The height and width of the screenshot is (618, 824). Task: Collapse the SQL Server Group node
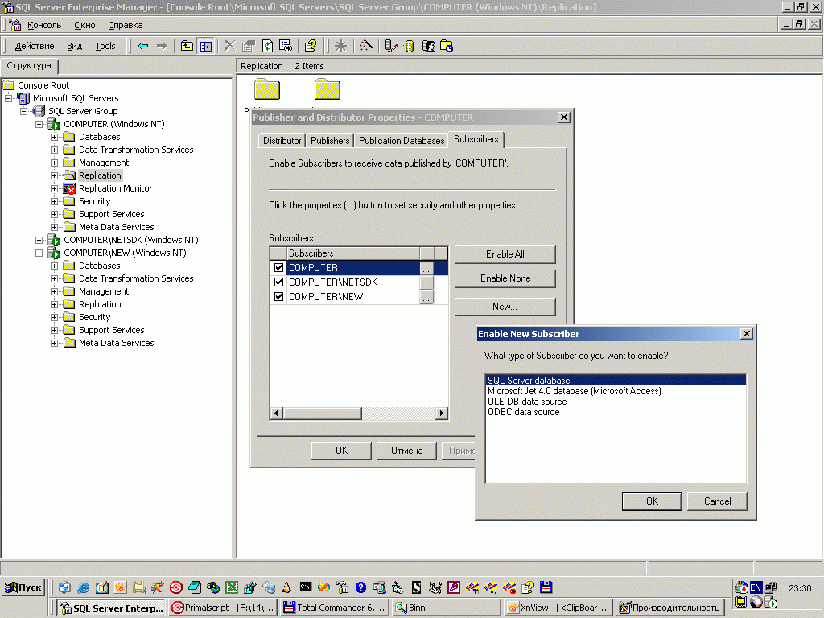(23, 111)
